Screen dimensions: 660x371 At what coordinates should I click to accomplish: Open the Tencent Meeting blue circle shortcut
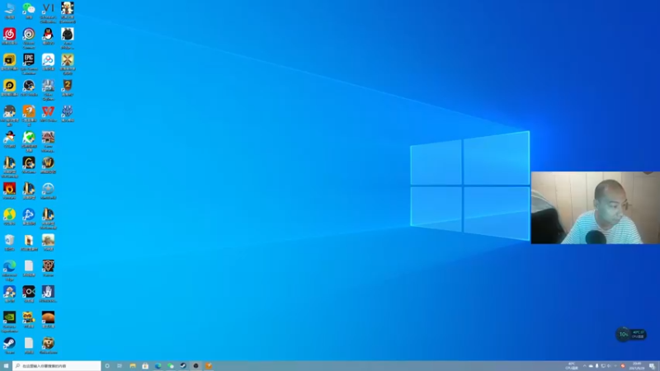[x=29, y=217]
